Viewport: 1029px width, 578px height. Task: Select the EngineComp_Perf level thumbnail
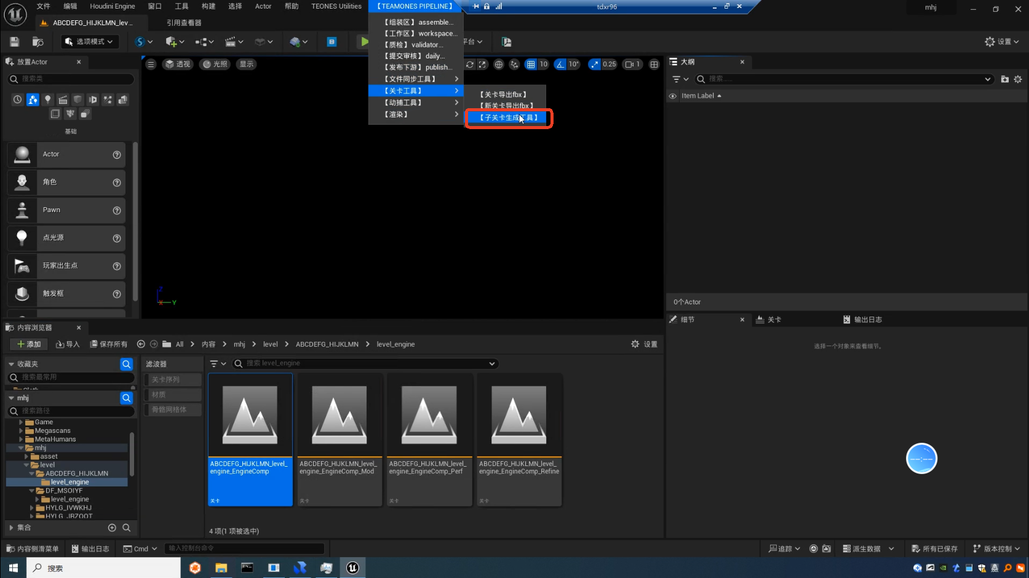click(429, 416)
